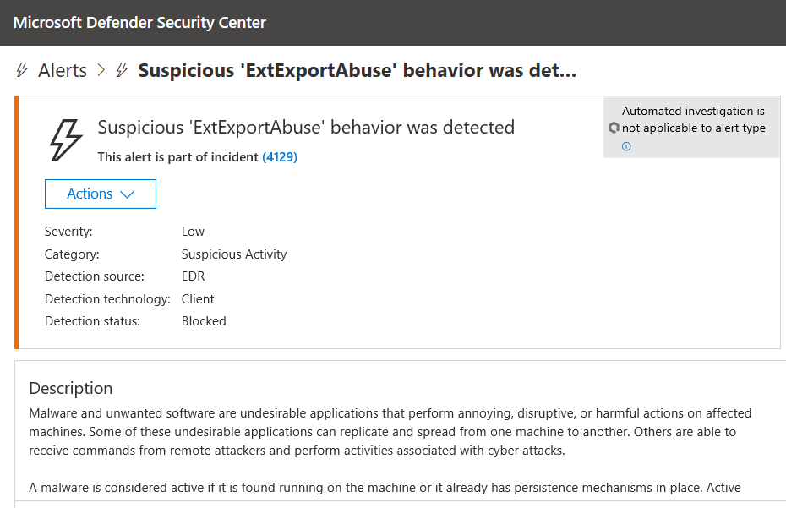Click the info icon under automated investigation
Image resolution: width=786 pixels, height=508 pixels.
click(626, 146)
